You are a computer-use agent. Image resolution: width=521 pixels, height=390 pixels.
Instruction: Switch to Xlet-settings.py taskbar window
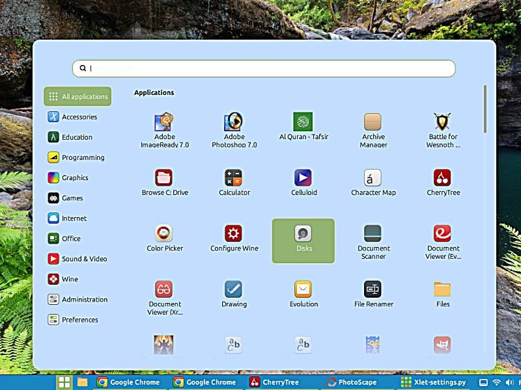433,382
